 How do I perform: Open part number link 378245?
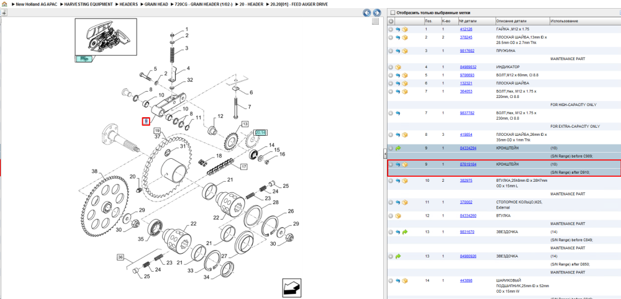(x=466, y=37)
